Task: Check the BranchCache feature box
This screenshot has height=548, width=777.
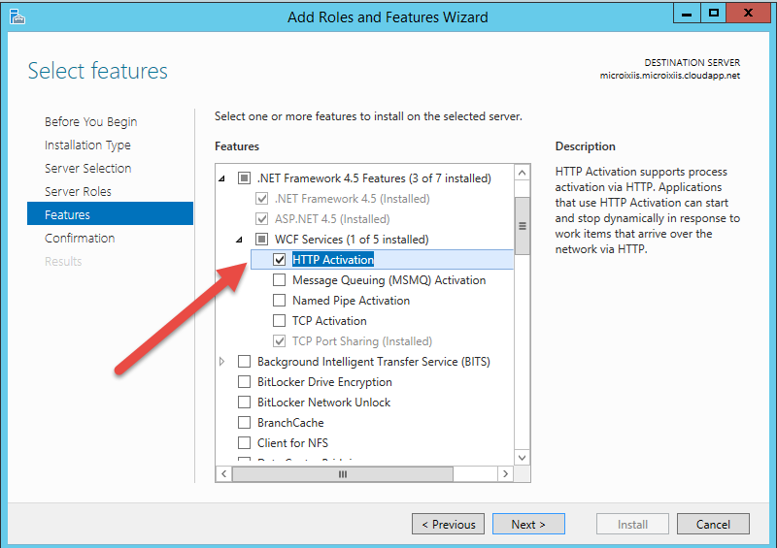Action: (x=245, y=423)
